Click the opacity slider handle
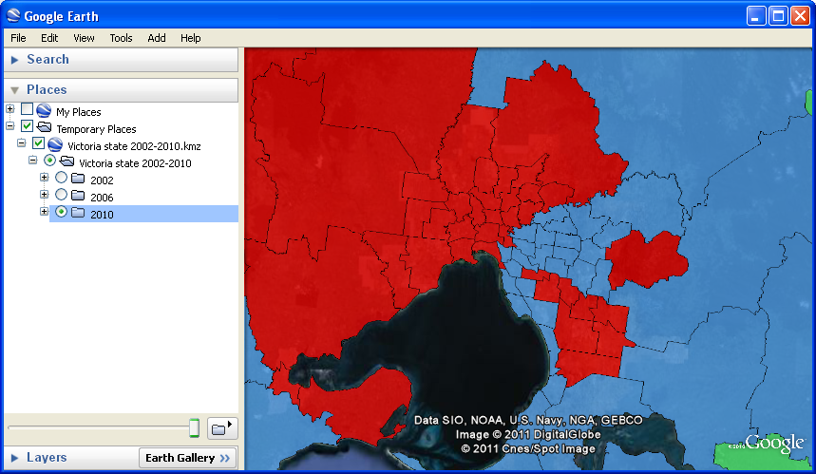Image resolution: width=816 pixels, height=474 pixels. pos(194,427)
